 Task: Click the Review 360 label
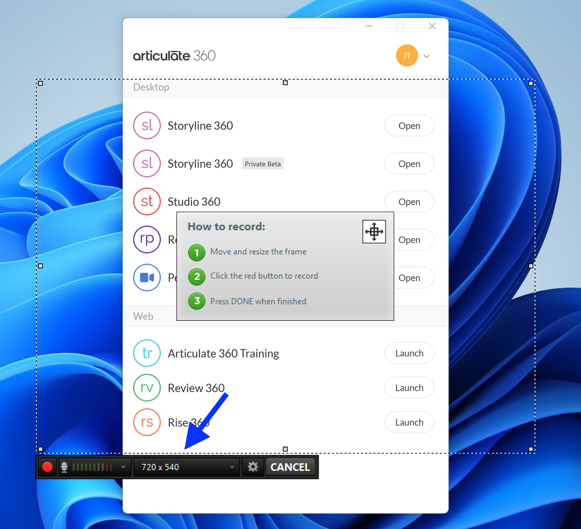(x=196, y=388)
